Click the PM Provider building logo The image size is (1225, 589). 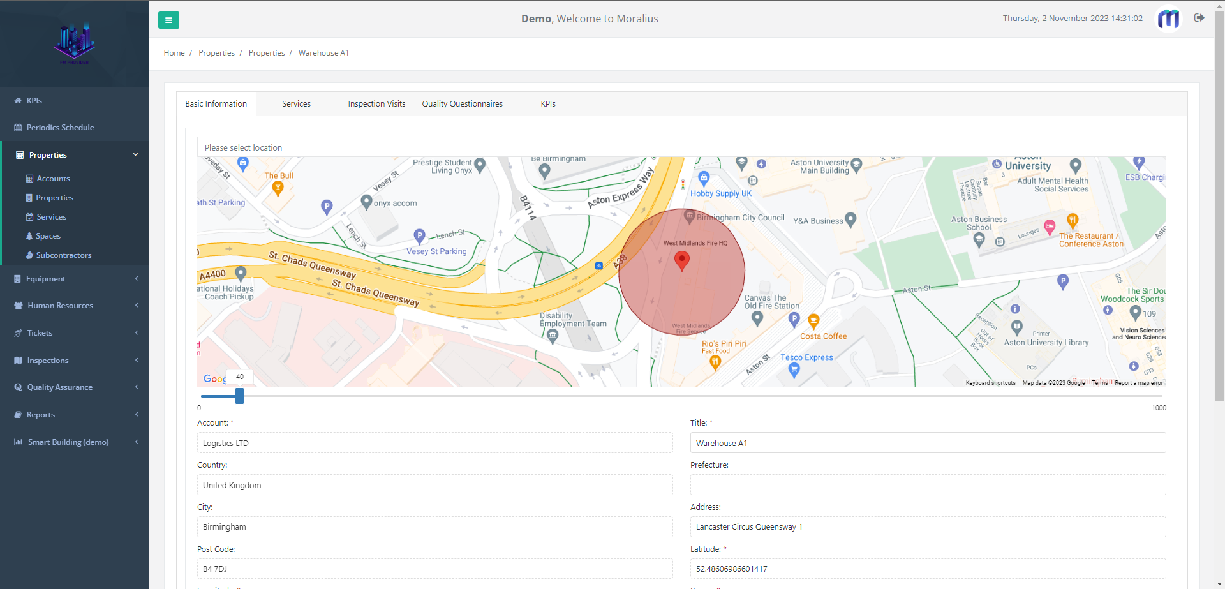[x=75, y=43]
